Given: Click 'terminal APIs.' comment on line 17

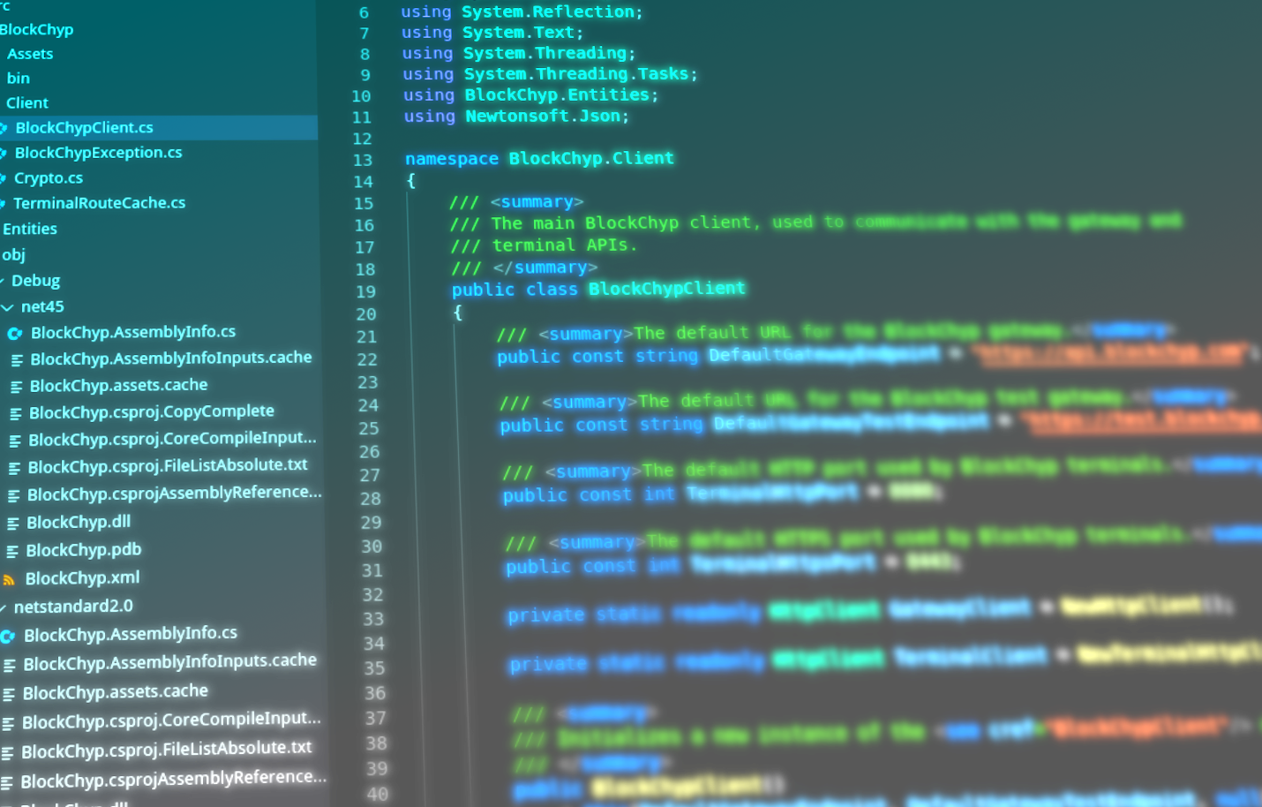Looking at the screenshot, I should click(565, 245).
